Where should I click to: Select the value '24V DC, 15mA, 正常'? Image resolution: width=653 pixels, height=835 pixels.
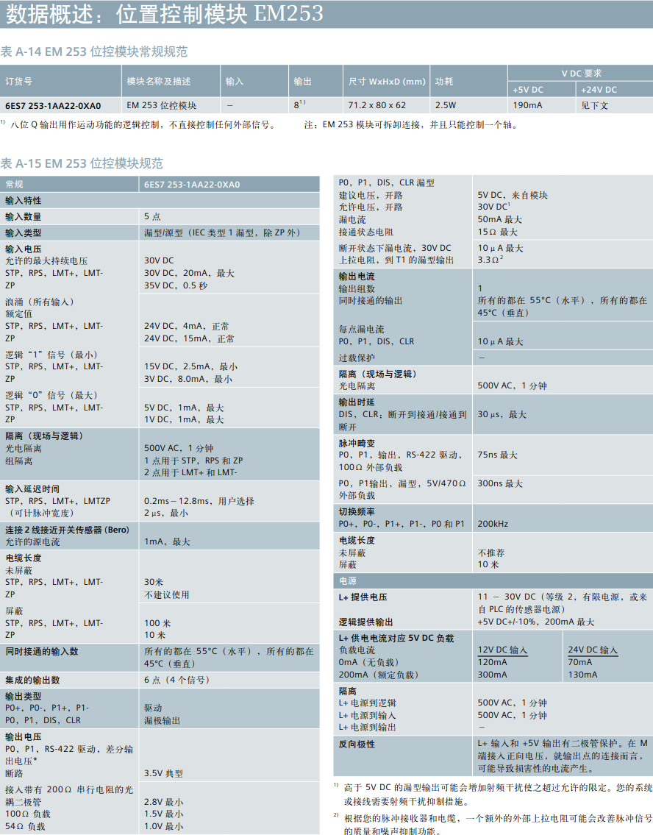[189, 338]
